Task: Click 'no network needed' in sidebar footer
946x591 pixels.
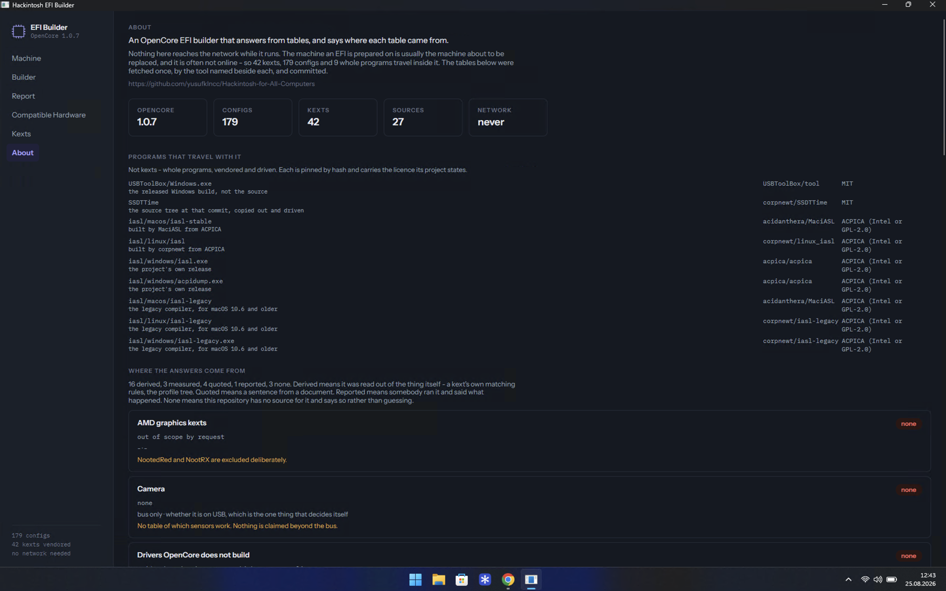Action: [41, 554]
